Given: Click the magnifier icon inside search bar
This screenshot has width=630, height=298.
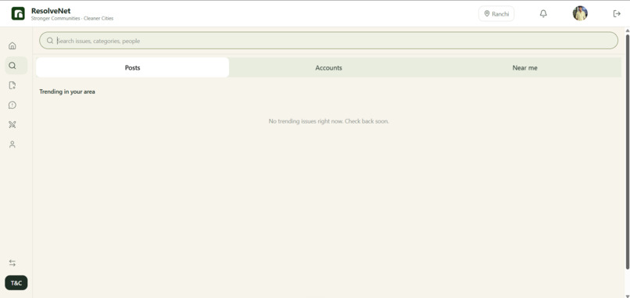Looking at the screenshot, I should [50, 41].
